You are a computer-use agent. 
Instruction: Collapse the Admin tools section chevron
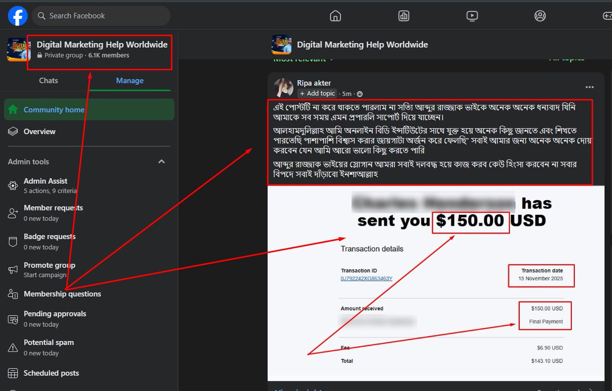pos(161,162)
